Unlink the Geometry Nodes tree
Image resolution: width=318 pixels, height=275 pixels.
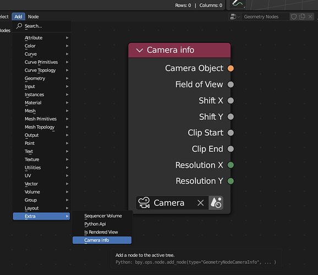(x=310, y=16)
